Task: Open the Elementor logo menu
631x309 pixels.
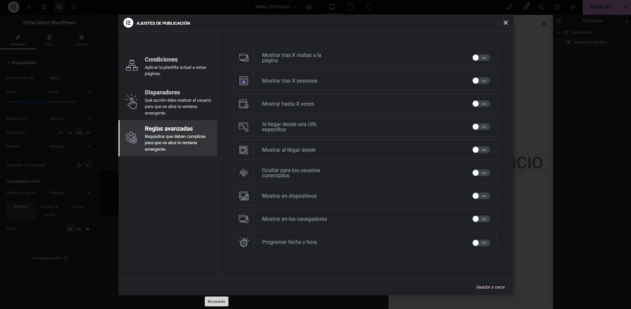Action: [x=13, y=7]
